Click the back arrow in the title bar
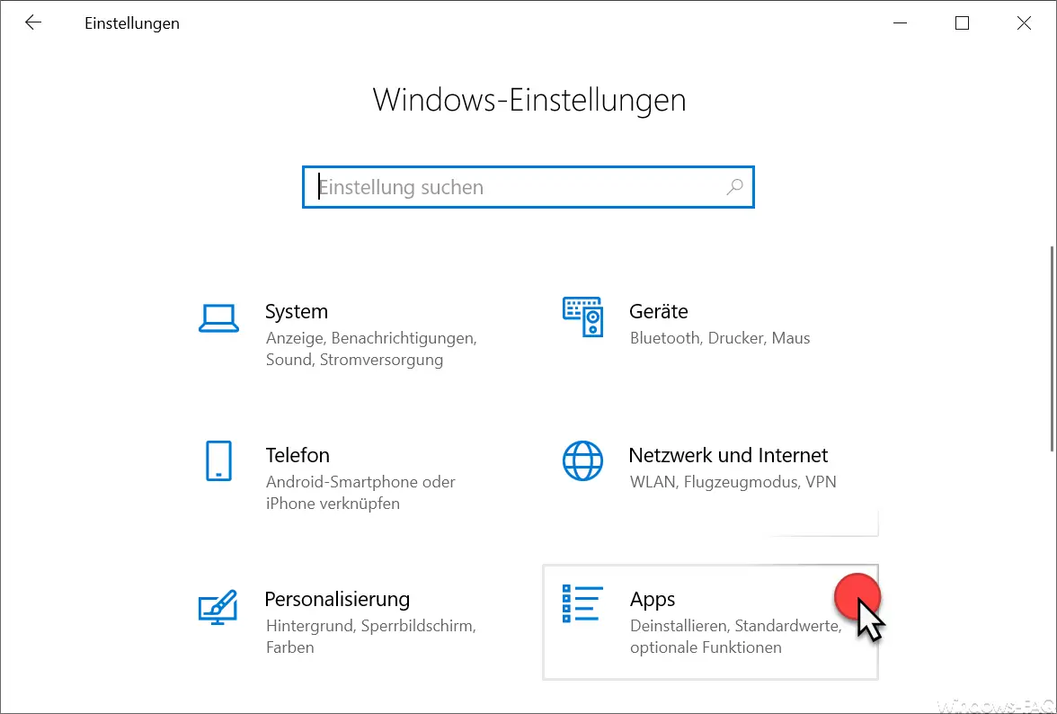This screenshot has width=1057, height=714. [x=33, y=22]
